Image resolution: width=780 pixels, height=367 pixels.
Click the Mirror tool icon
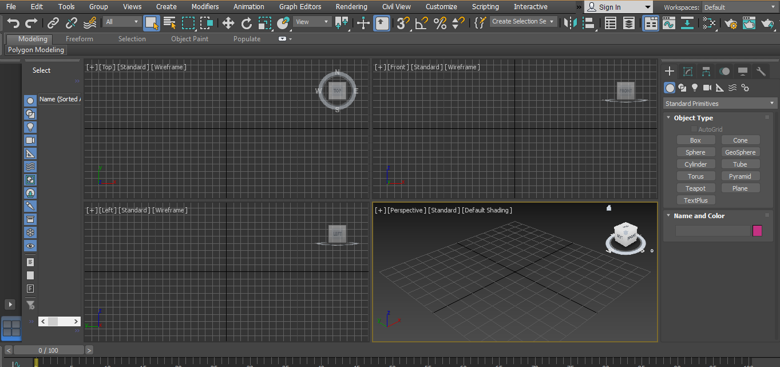point(570,23)
